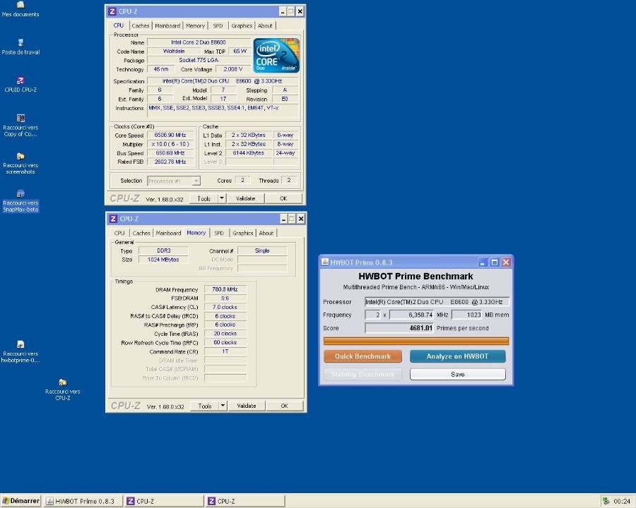
Task: Click DRAM Frequency value 780.8 MHz
Action: pyautogui.click(x=225, y=289)
